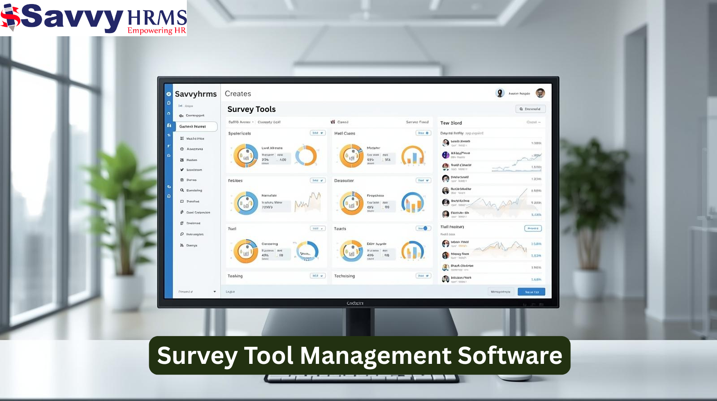This screenshot has width=717, height=401.
Task: Open the filter dropdown in survey tab bar
Action: click(241, 122)
